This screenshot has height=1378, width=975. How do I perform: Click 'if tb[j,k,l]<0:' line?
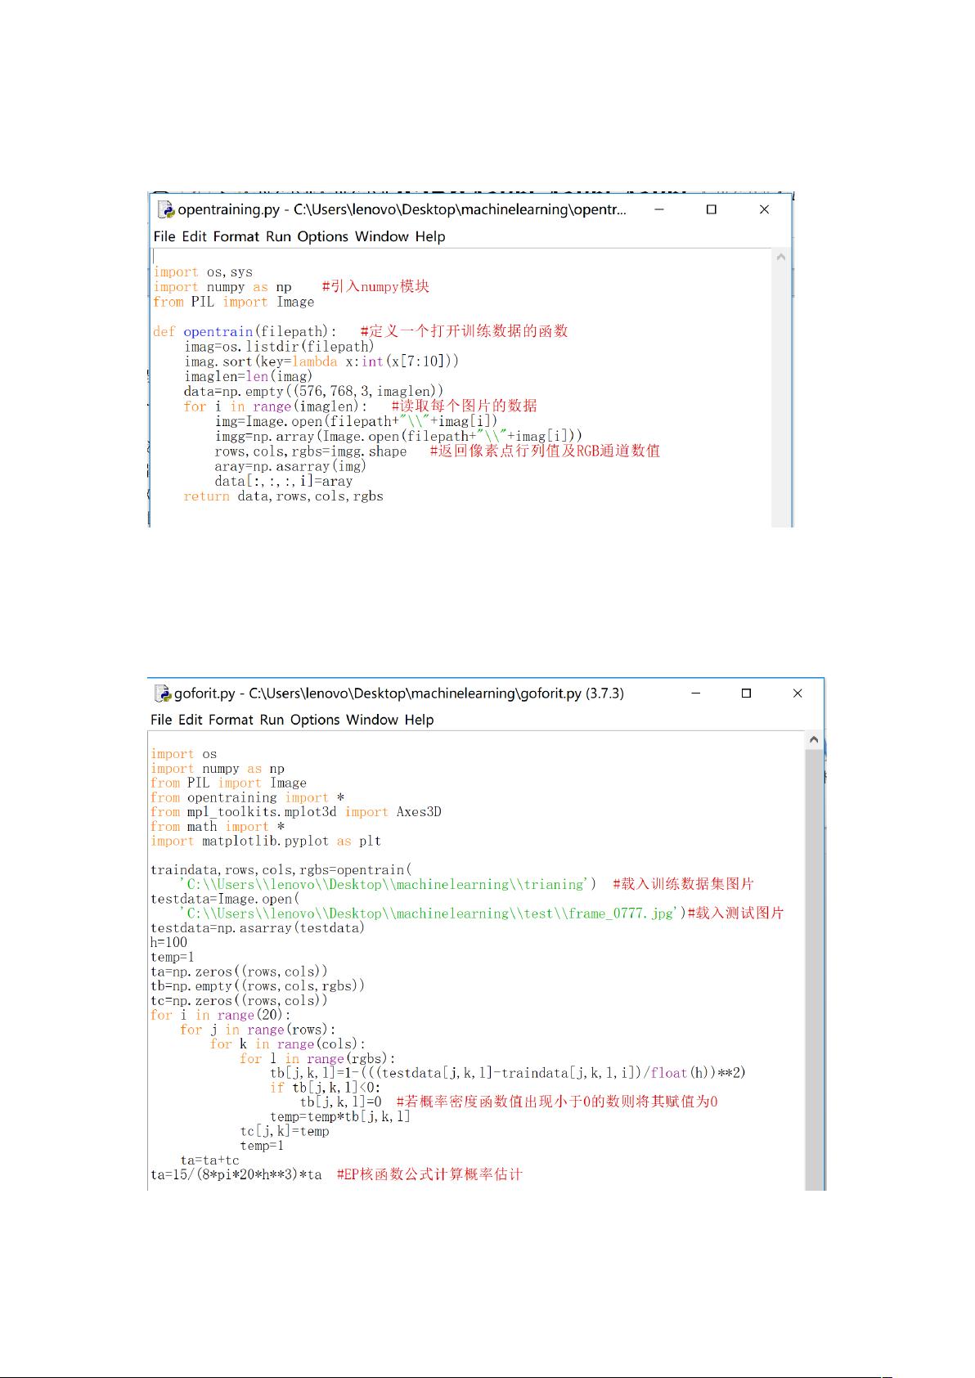(326, 1088)
